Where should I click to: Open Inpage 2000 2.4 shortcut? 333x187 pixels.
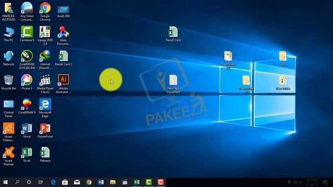tap(45, 35)
